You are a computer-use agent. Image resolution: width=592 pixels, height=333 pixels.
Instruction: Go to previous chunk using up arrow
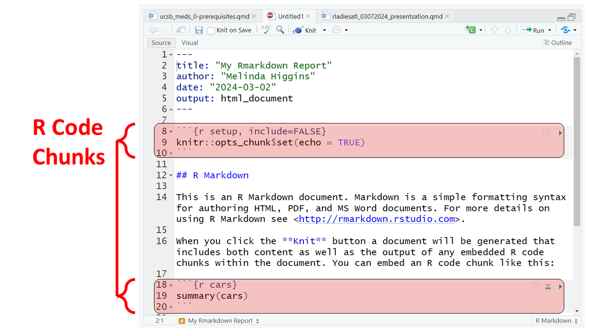494,30
